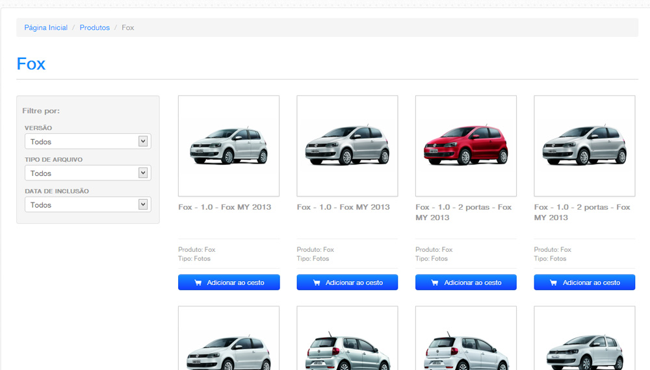Click cart icon on first Adicionar ao cesto button

(x=198, y=282)
